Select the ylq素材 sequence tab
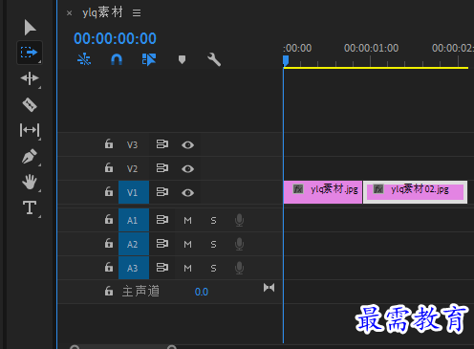Viewport: 474px width, 349px height. point(102,12)
